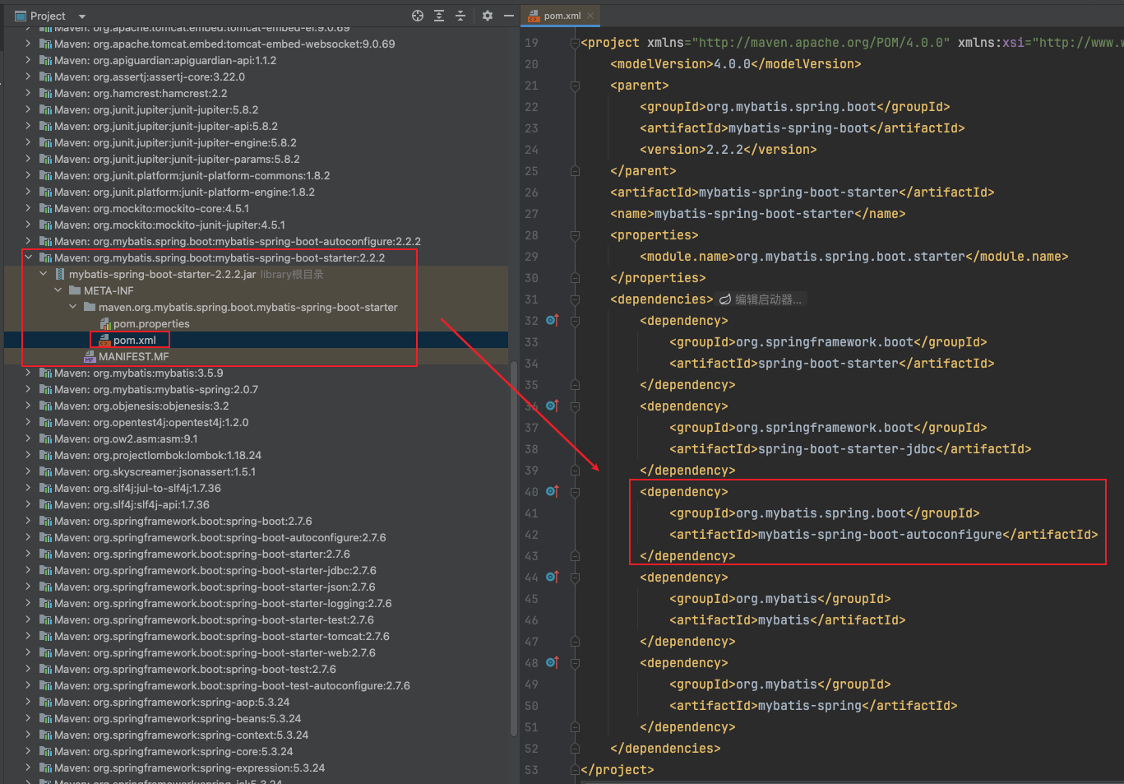Select mybatis-spring-boot-starter-2.2.2.jar row
Screen dimensions: 1124x784
click(x=256, y=274)
